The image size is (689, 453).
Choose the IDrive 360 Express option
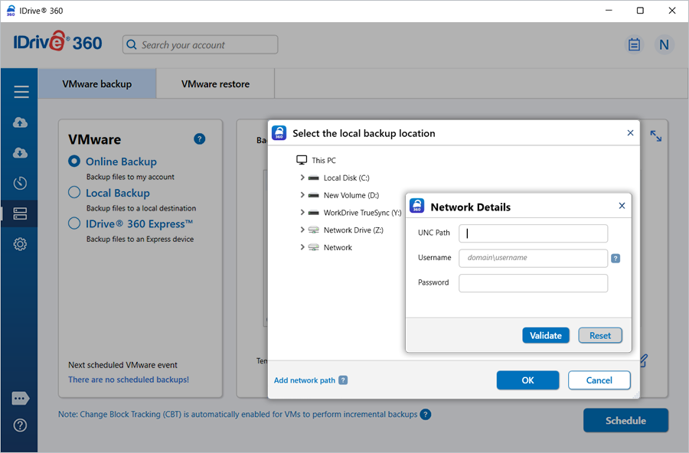click(x=74, y=223)
